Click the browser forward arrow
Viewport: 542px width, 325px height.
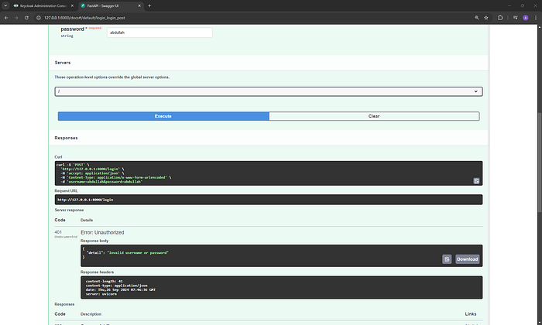[x=16, y=18]
